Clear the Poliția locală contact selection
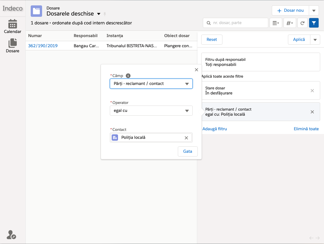324x244 pixels. coord(186,138)
